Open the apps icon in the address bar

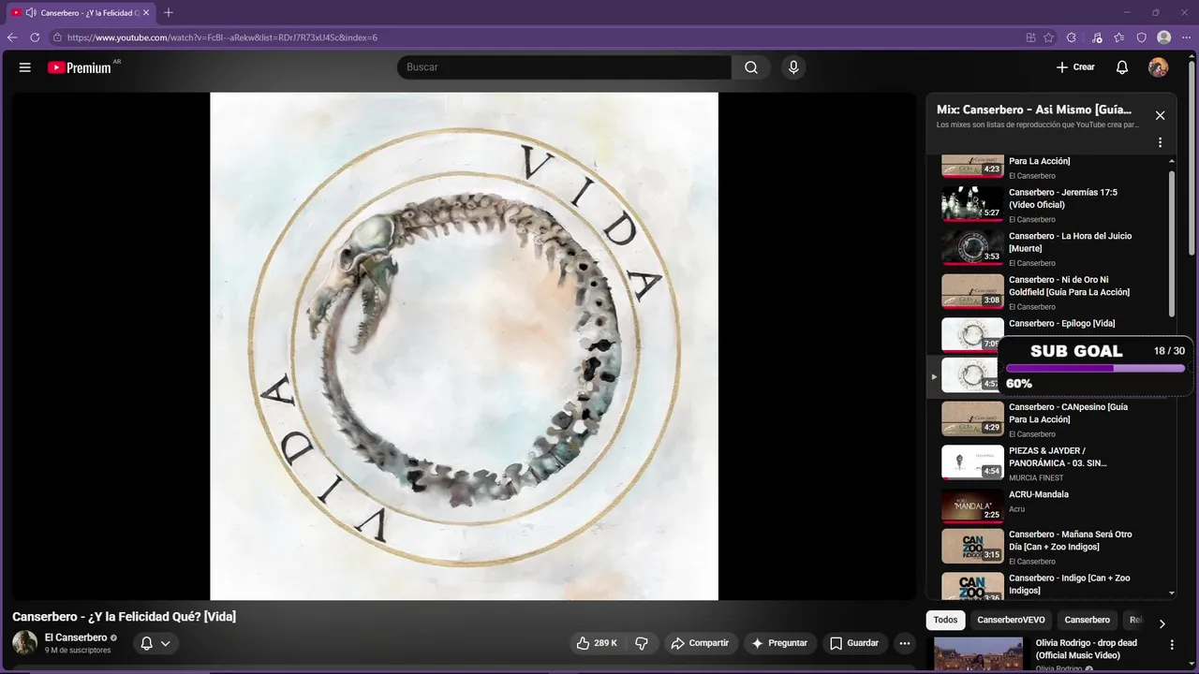click(x=1031, y=37)
